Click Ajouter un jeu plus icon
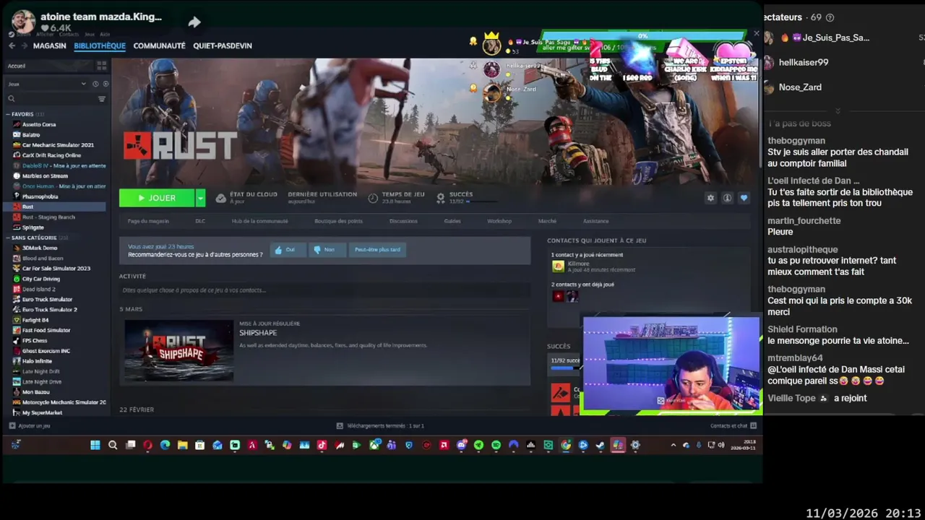The image size is (925, 520). (x=12, y=426)
